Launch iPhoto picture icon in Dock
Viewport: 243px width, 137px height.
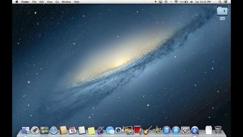click(129, 130)
